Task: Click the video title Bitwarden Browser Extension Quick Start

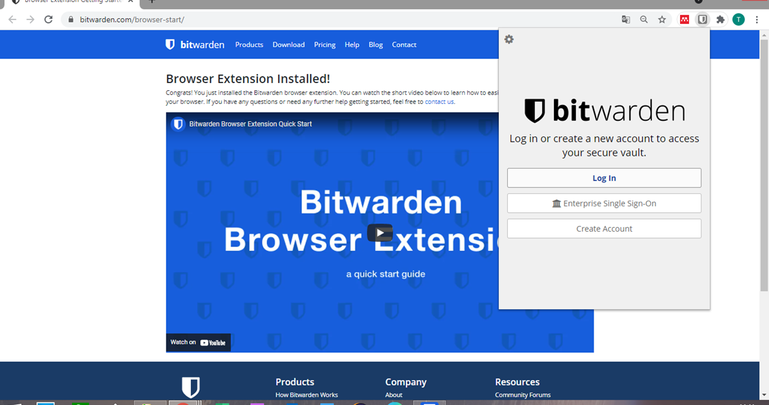Action: coord(250,124)
